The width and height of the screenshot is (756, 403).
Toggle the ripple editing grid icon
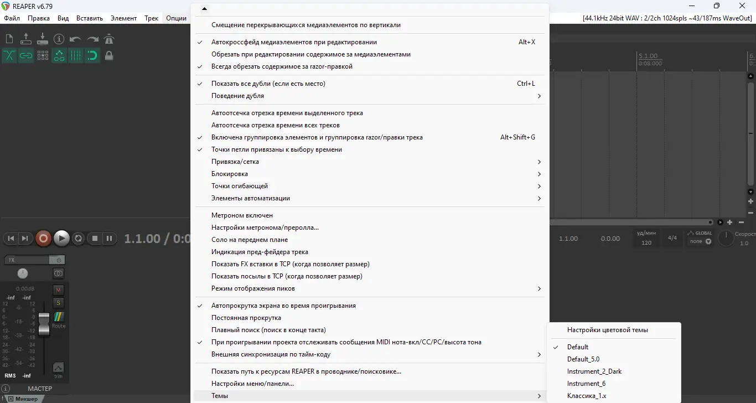43,55
